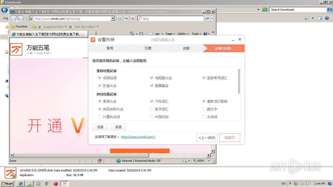Viewport: 333px width, 187px height.
Task: Click the Bing search magnifier button
Action: (x=207, y=18)
